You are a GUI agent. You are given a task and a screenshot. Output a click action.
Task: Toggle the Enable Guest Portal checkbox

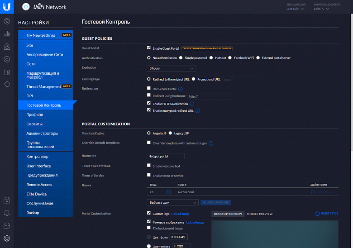pos(148,48)
